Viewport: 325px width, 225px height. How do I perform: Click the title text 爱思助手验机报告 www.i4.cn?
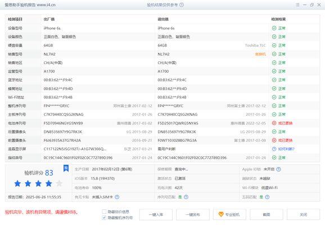coord(30,4)
